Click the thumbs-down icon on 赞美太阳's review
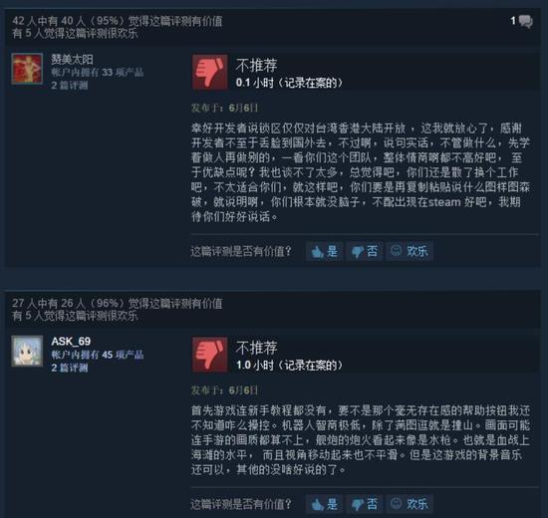This screenshot has height=518, width=548. [x=209, y=72]
